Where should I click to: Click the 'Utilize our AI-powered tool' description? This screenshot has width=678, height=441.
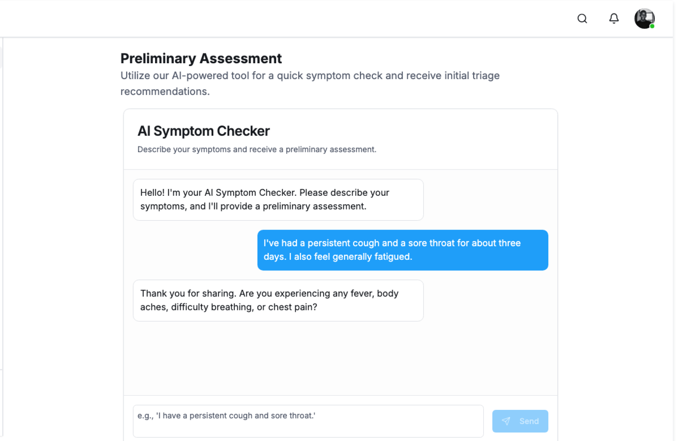click(x=310, y=76)
